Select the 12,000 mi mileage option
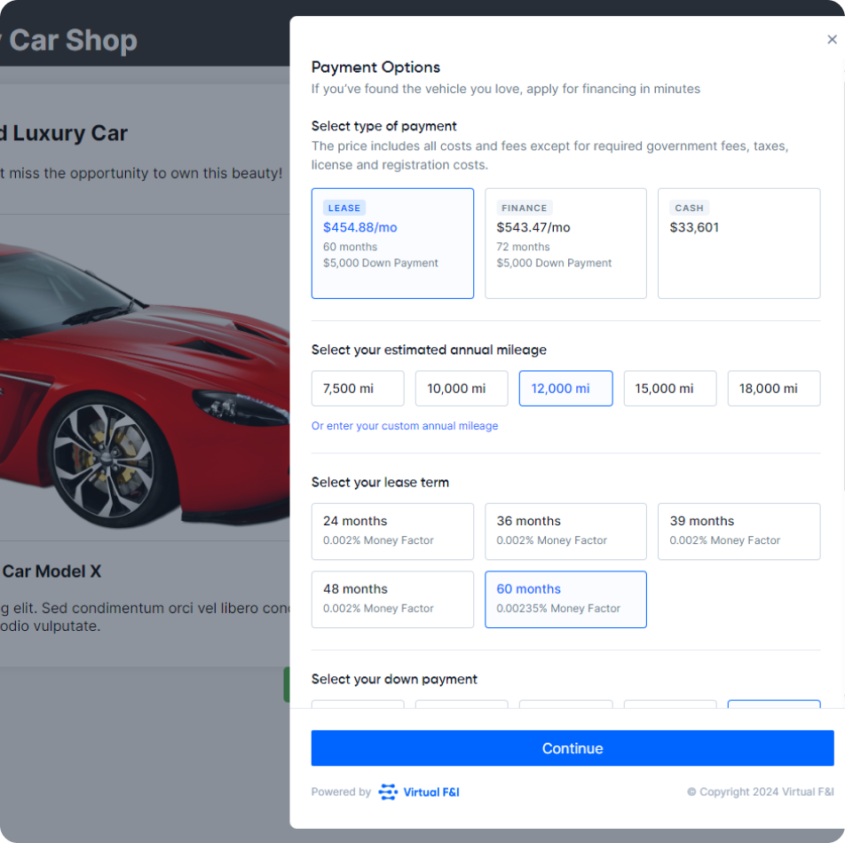Screen dimensions: 845x843 [565, 389]
